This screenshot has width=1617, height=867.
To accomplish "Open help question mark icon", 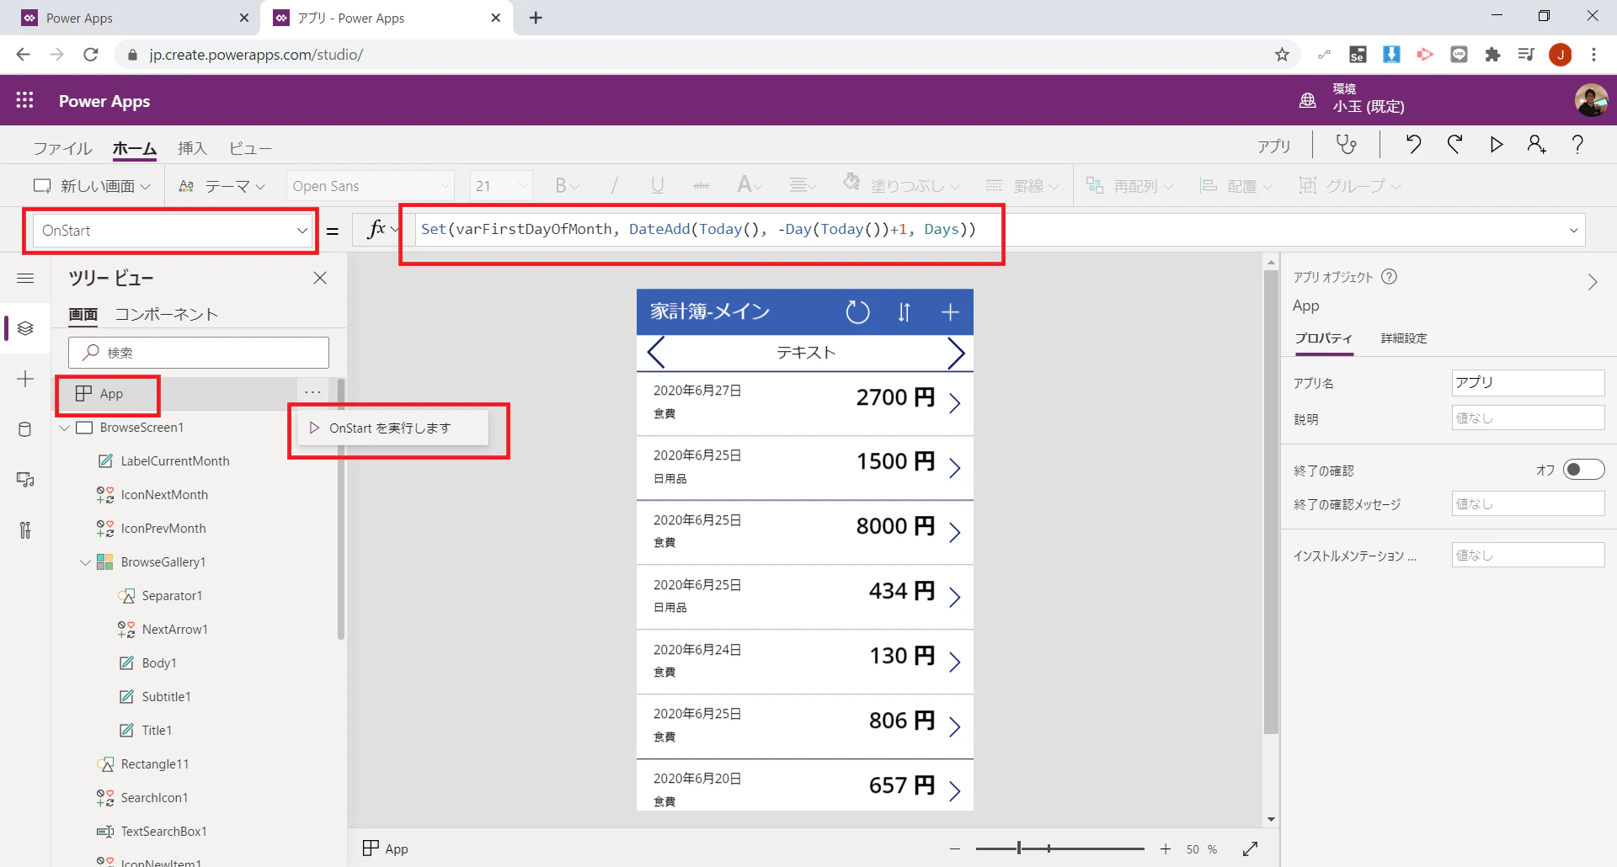I will point(1577,145).
